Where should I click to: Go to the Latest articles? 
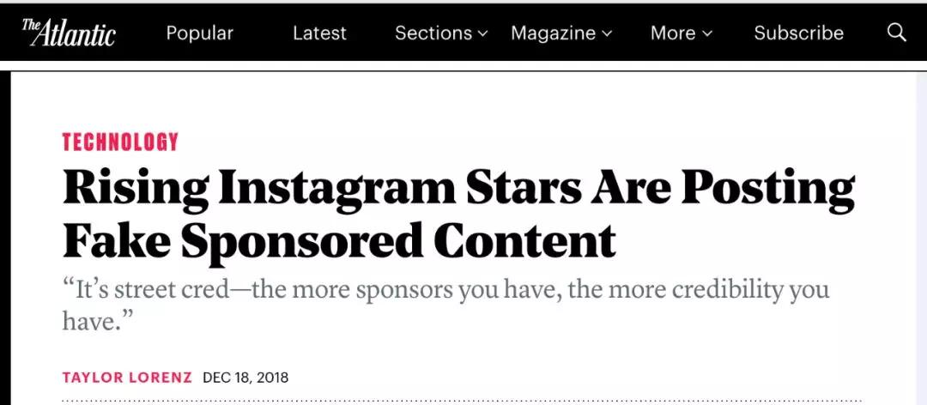320,33
